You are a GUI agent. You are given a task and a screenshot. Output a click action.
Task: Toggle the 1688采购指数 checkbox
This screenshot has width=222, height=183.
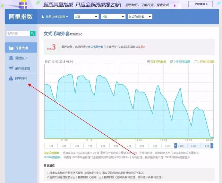[x=172, y=62]
